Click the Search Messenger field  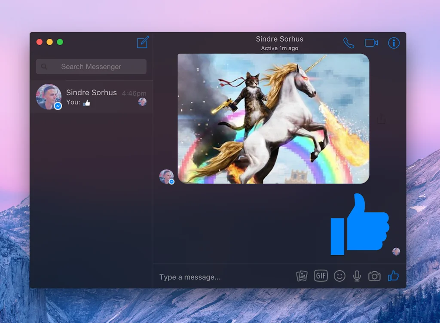tap(91, 67)
